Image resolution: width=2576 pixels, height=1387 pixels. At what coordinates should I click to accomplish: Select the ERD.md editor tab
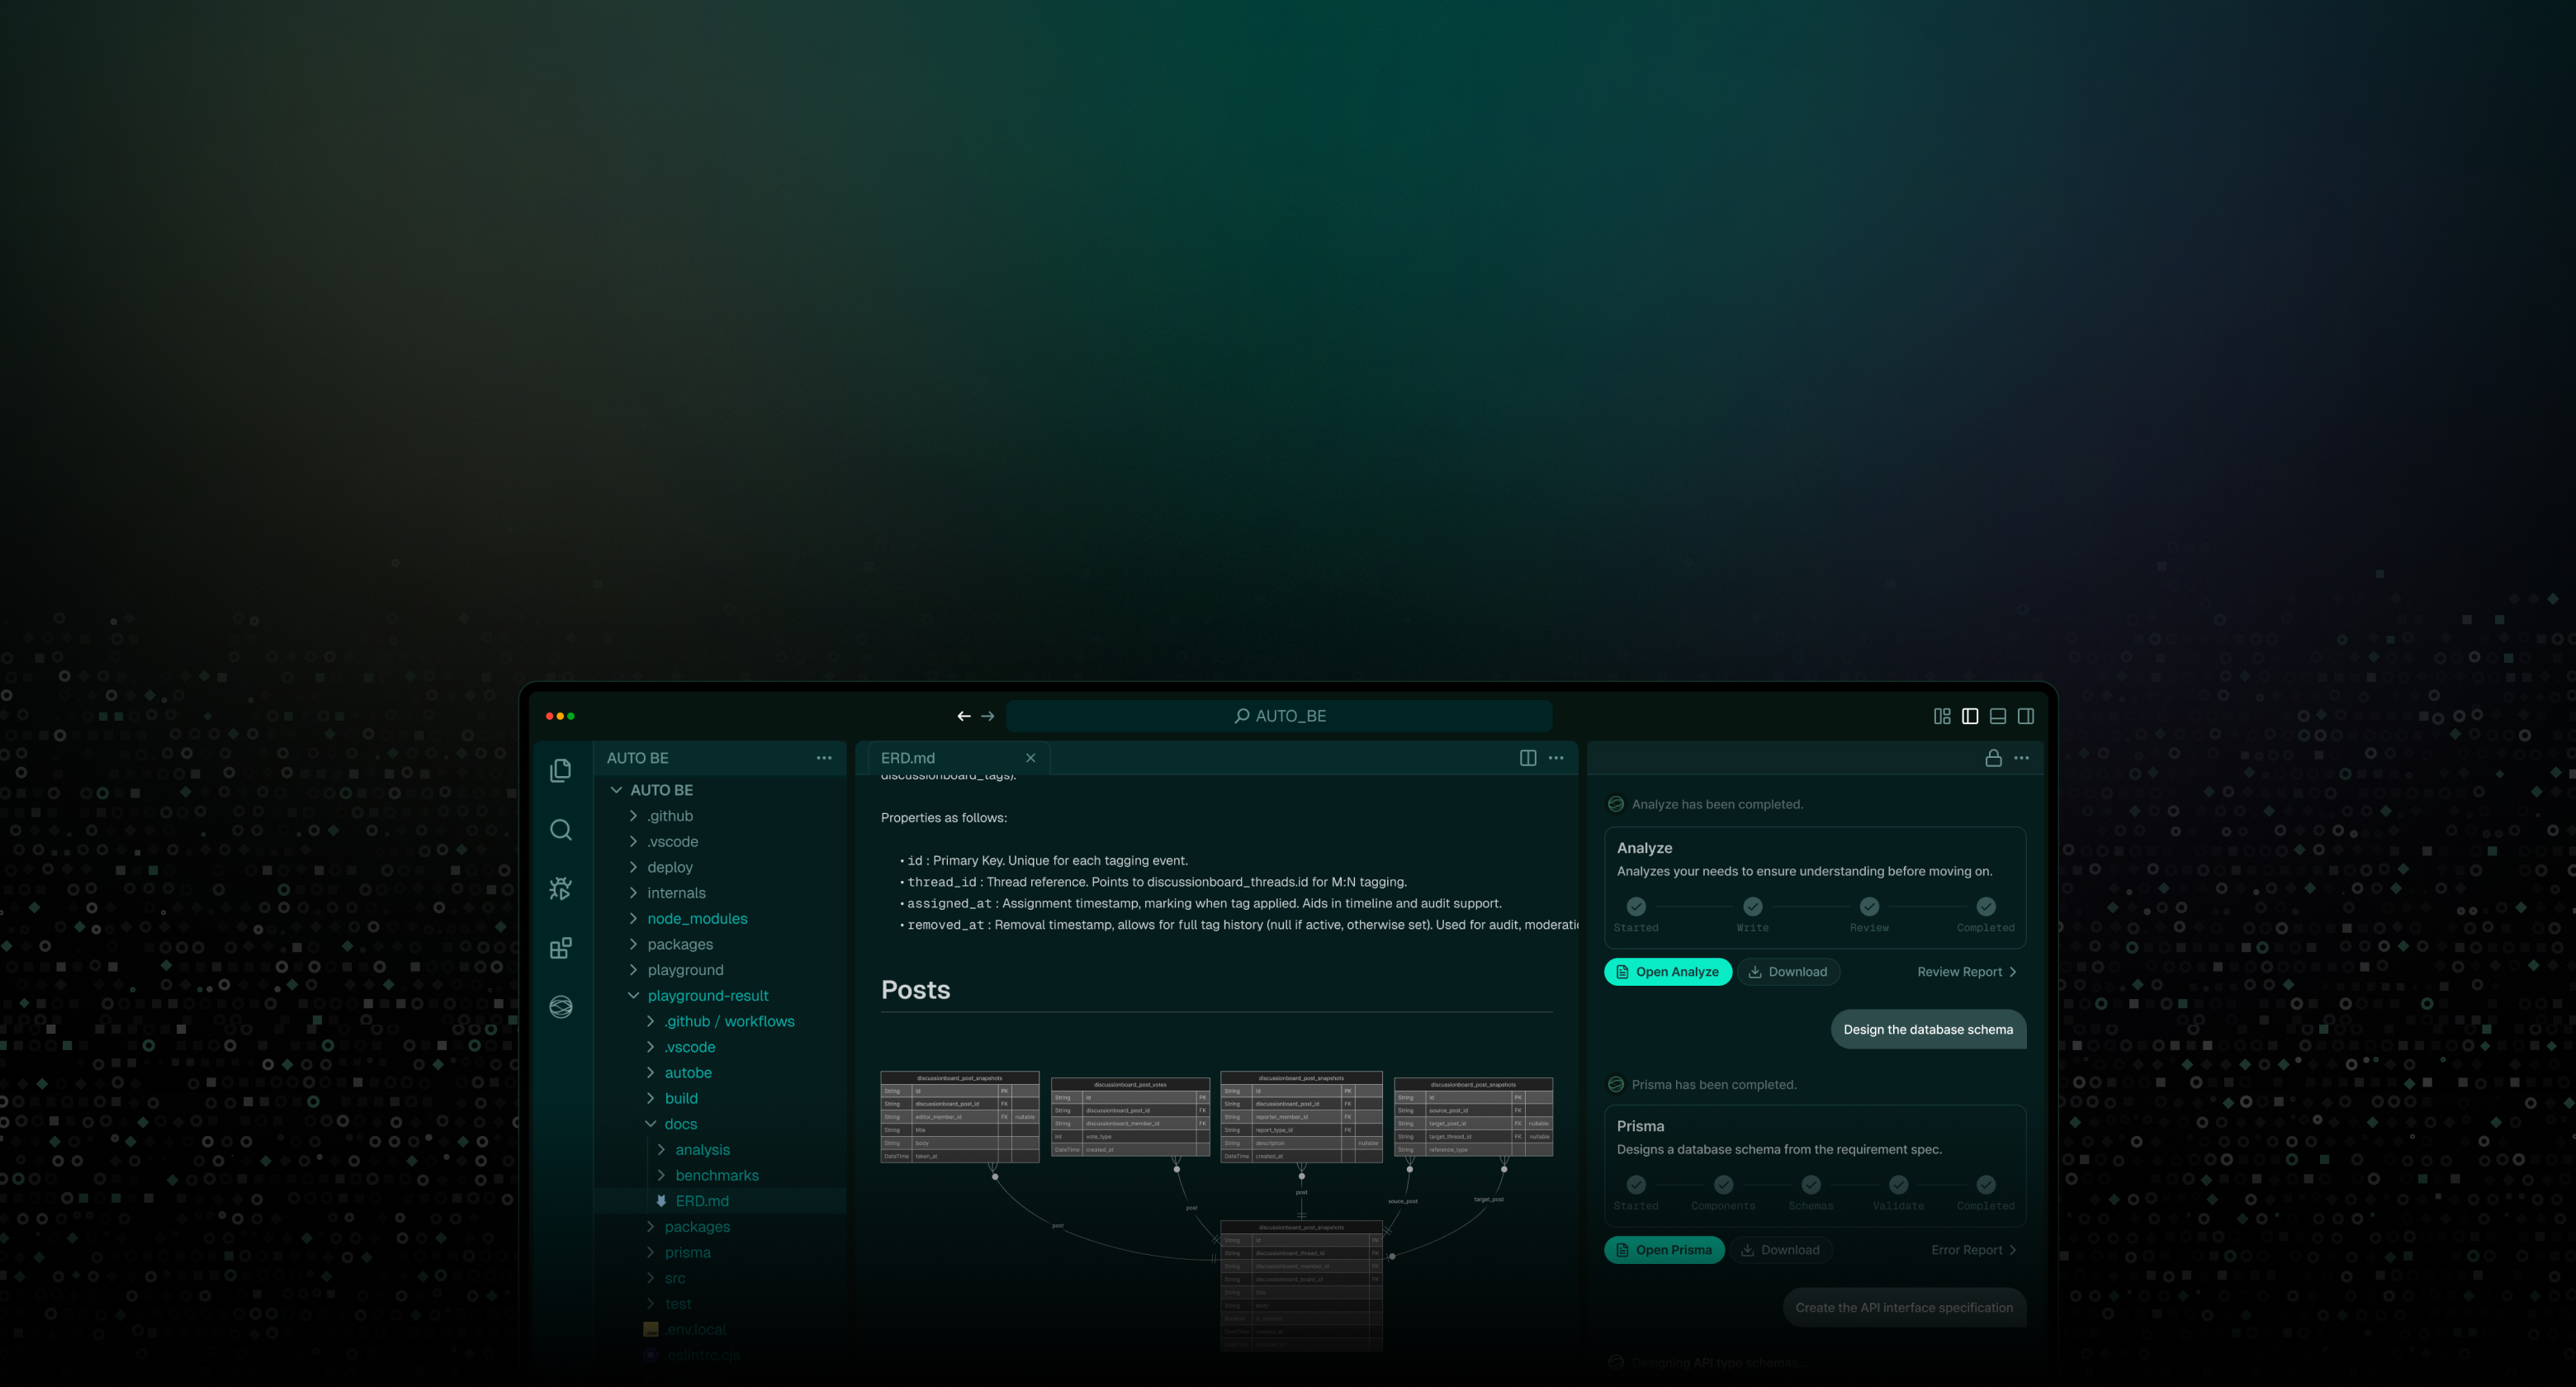tap(908, 758)
